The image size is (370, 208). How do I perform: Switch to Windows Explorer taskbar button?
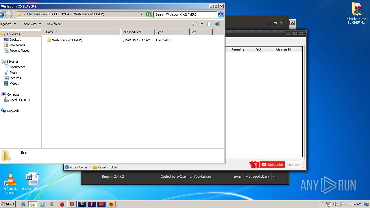33,204
